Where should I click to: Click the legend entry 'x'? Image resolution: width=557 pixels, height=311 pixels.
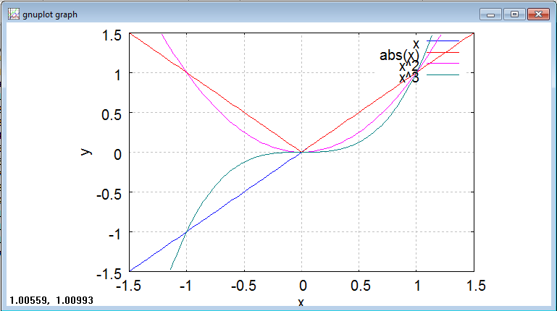(x=416, y=44)
